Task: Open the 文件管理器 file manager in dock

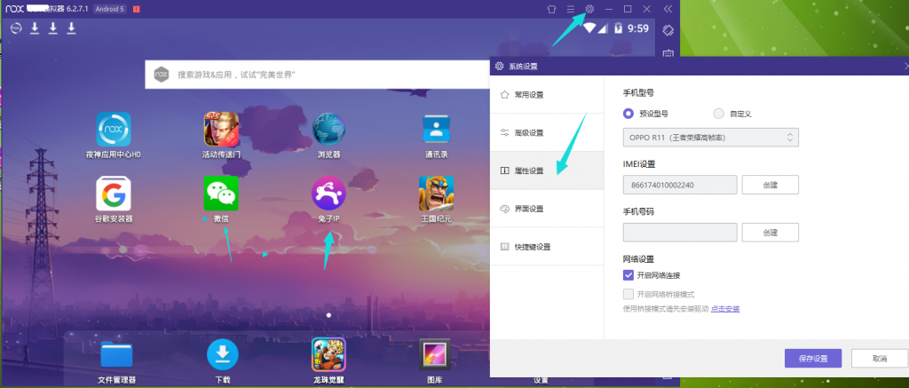Action: tap(116, 354)
